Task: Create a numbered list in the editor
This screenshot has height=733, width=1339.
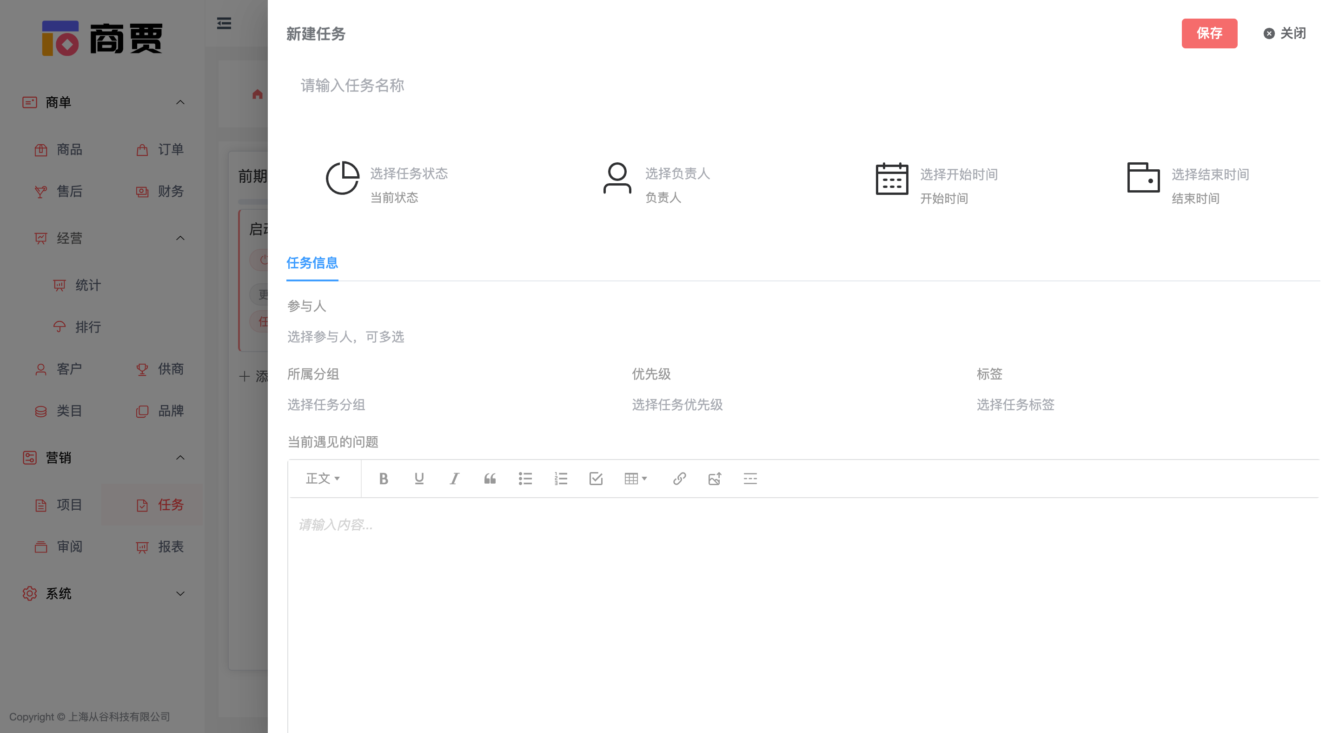Action: pyautogui.click(x=561, y=478)
